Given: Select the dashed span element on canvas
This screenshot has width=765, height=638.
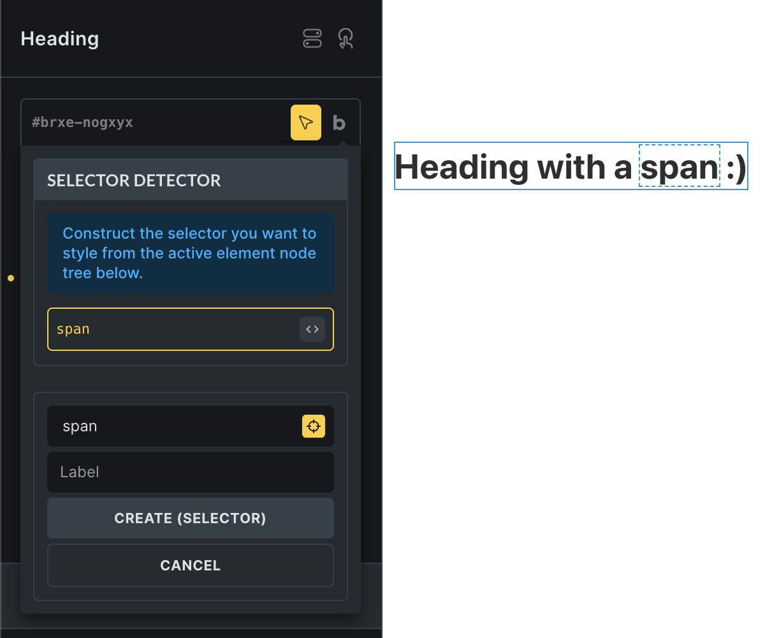Looking at the screenshot, I should (680, 166).
